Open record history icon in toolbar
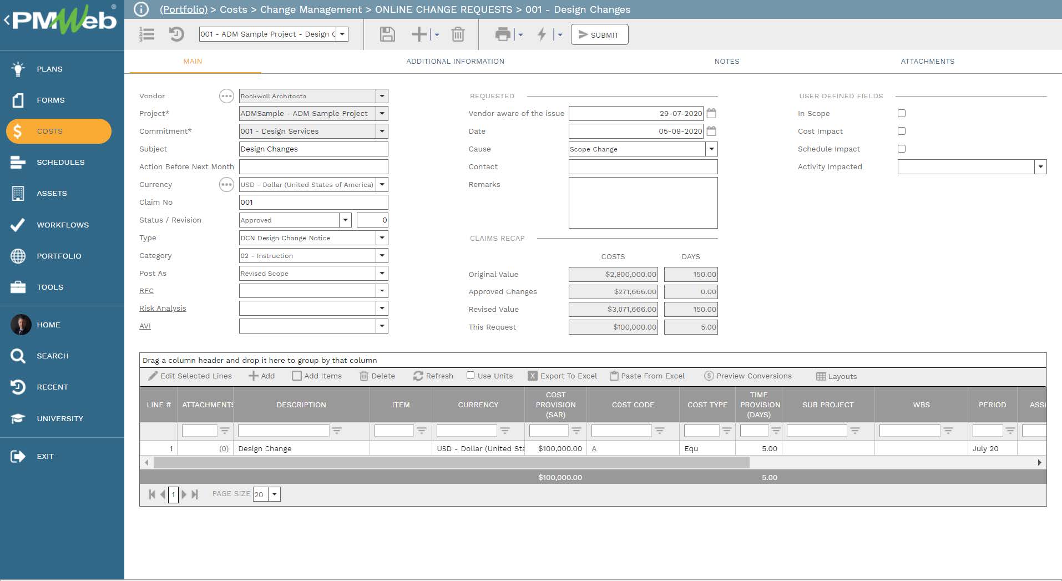The image size is (1062, 581). click(x=176, y=34)
